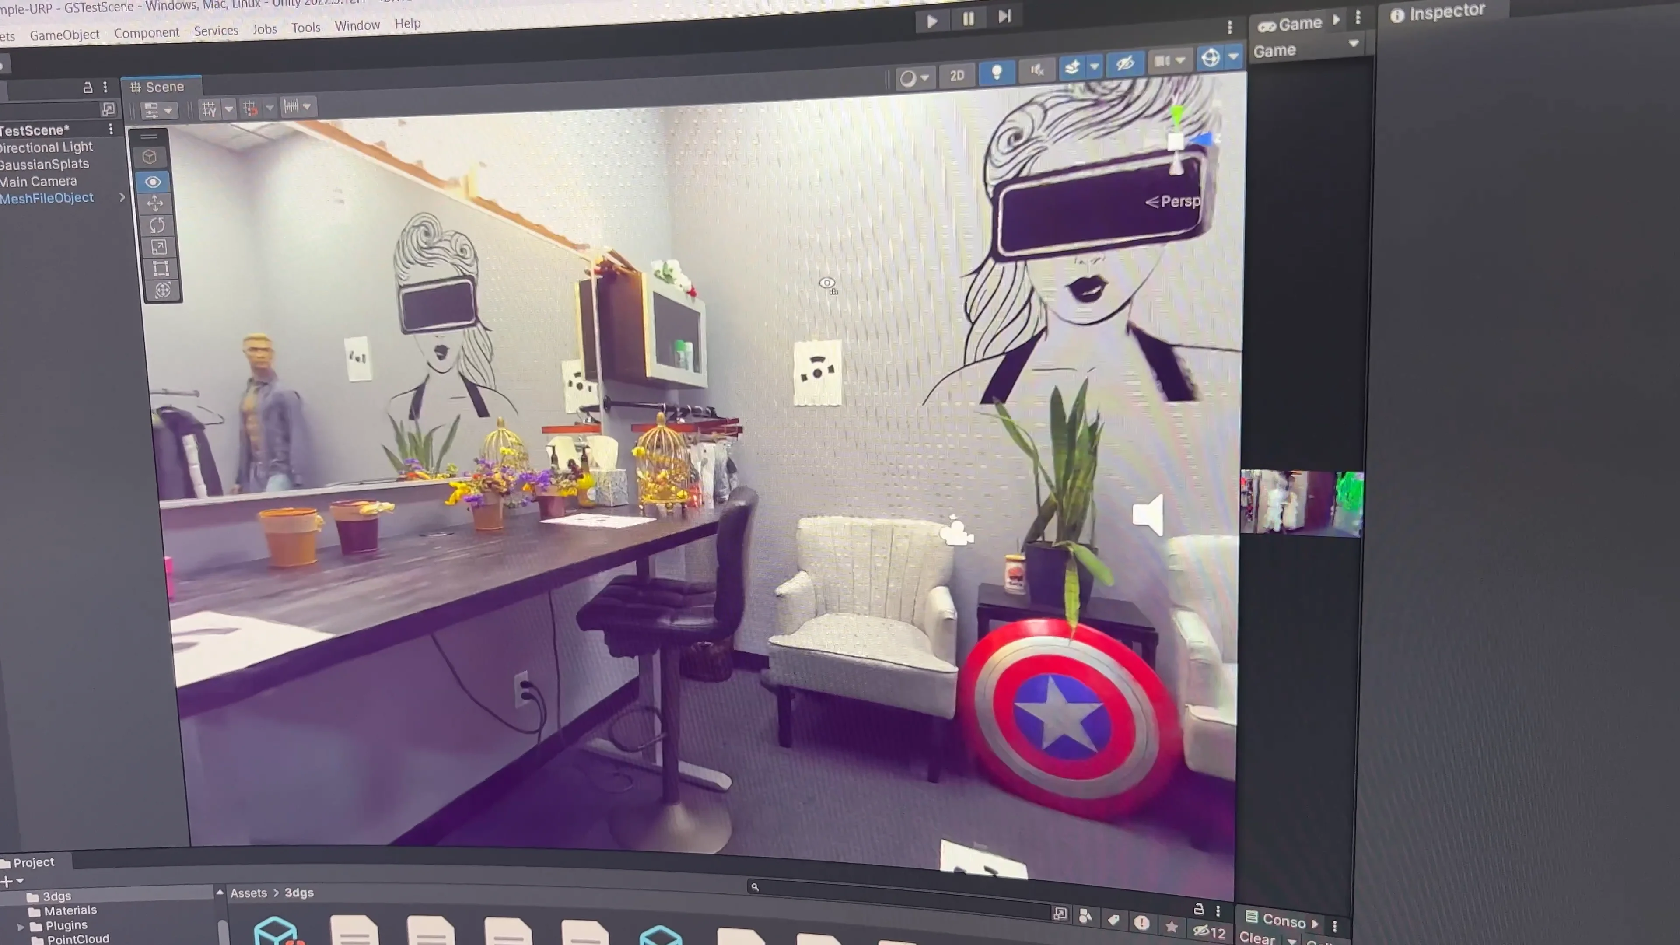
Task: Click the grid snap magnet icon
Action: click(250, 108)
